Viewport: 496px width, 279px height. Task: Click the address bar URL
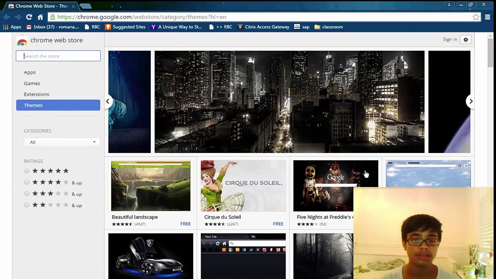pyautogui.click(x=142, y=17)
